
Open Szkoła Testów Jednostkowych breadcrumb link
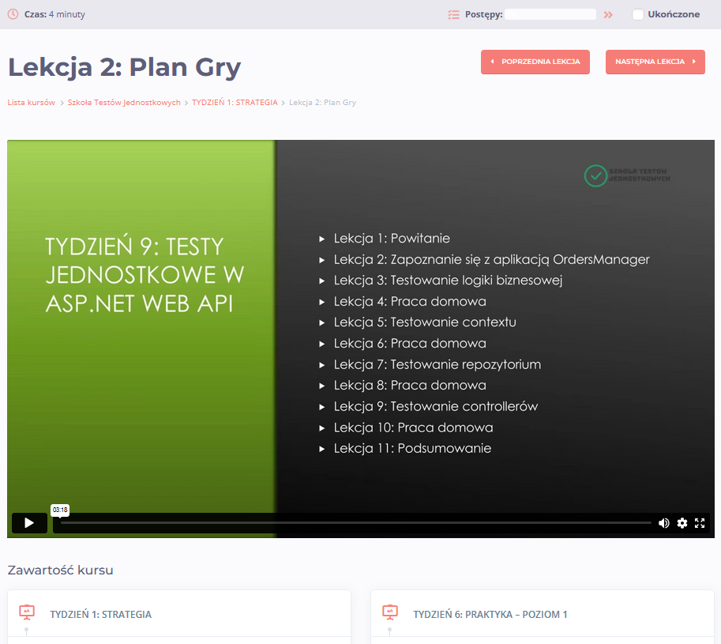pos(124,102)
